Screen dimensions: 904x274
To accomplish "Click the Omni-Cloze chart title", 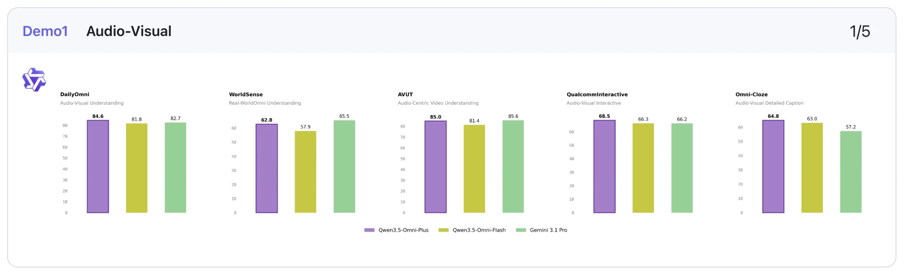I will coord(751,94).
